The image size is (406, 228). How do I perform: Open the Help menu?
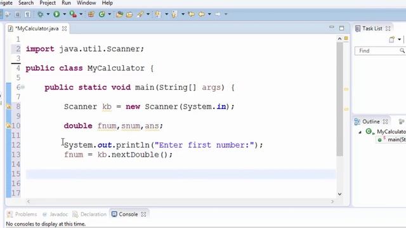click(x=107, y=3)
